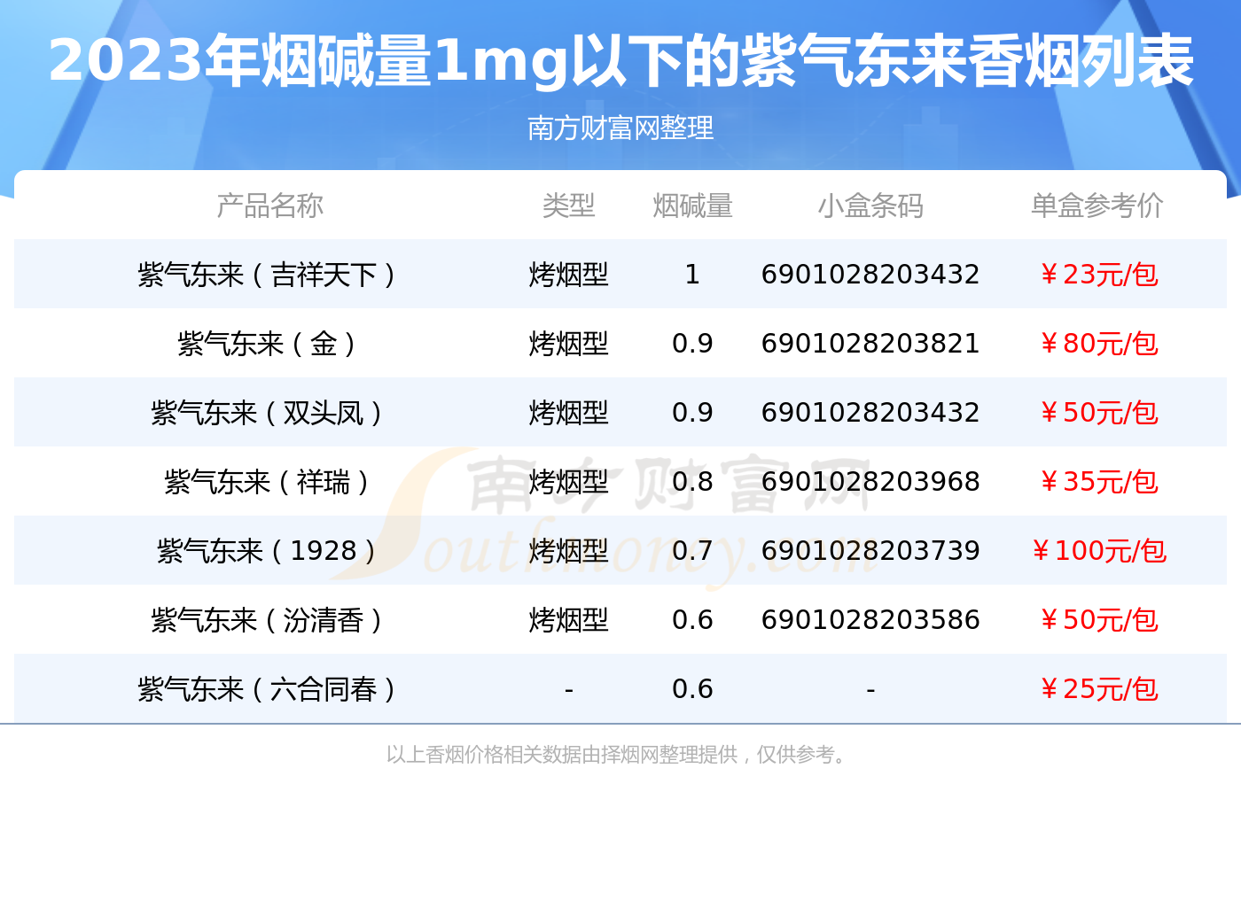Click price ¥25元/包

[x=1098, y=689]
